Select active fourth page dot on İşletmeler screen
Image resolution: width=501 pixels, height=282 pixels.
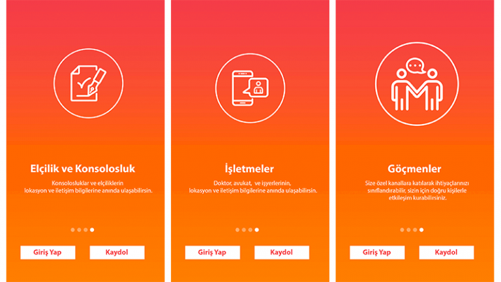(x=257, y=230)
